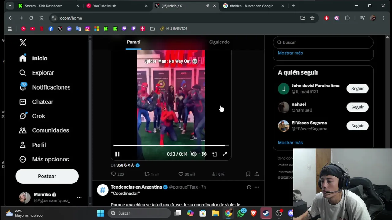
Task: Open video in picture-in-picture mode
Action: (x=215, y=154)
